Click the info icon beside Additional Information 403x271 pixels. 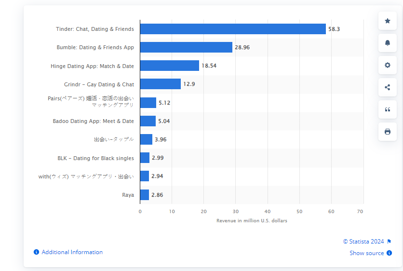36,252
